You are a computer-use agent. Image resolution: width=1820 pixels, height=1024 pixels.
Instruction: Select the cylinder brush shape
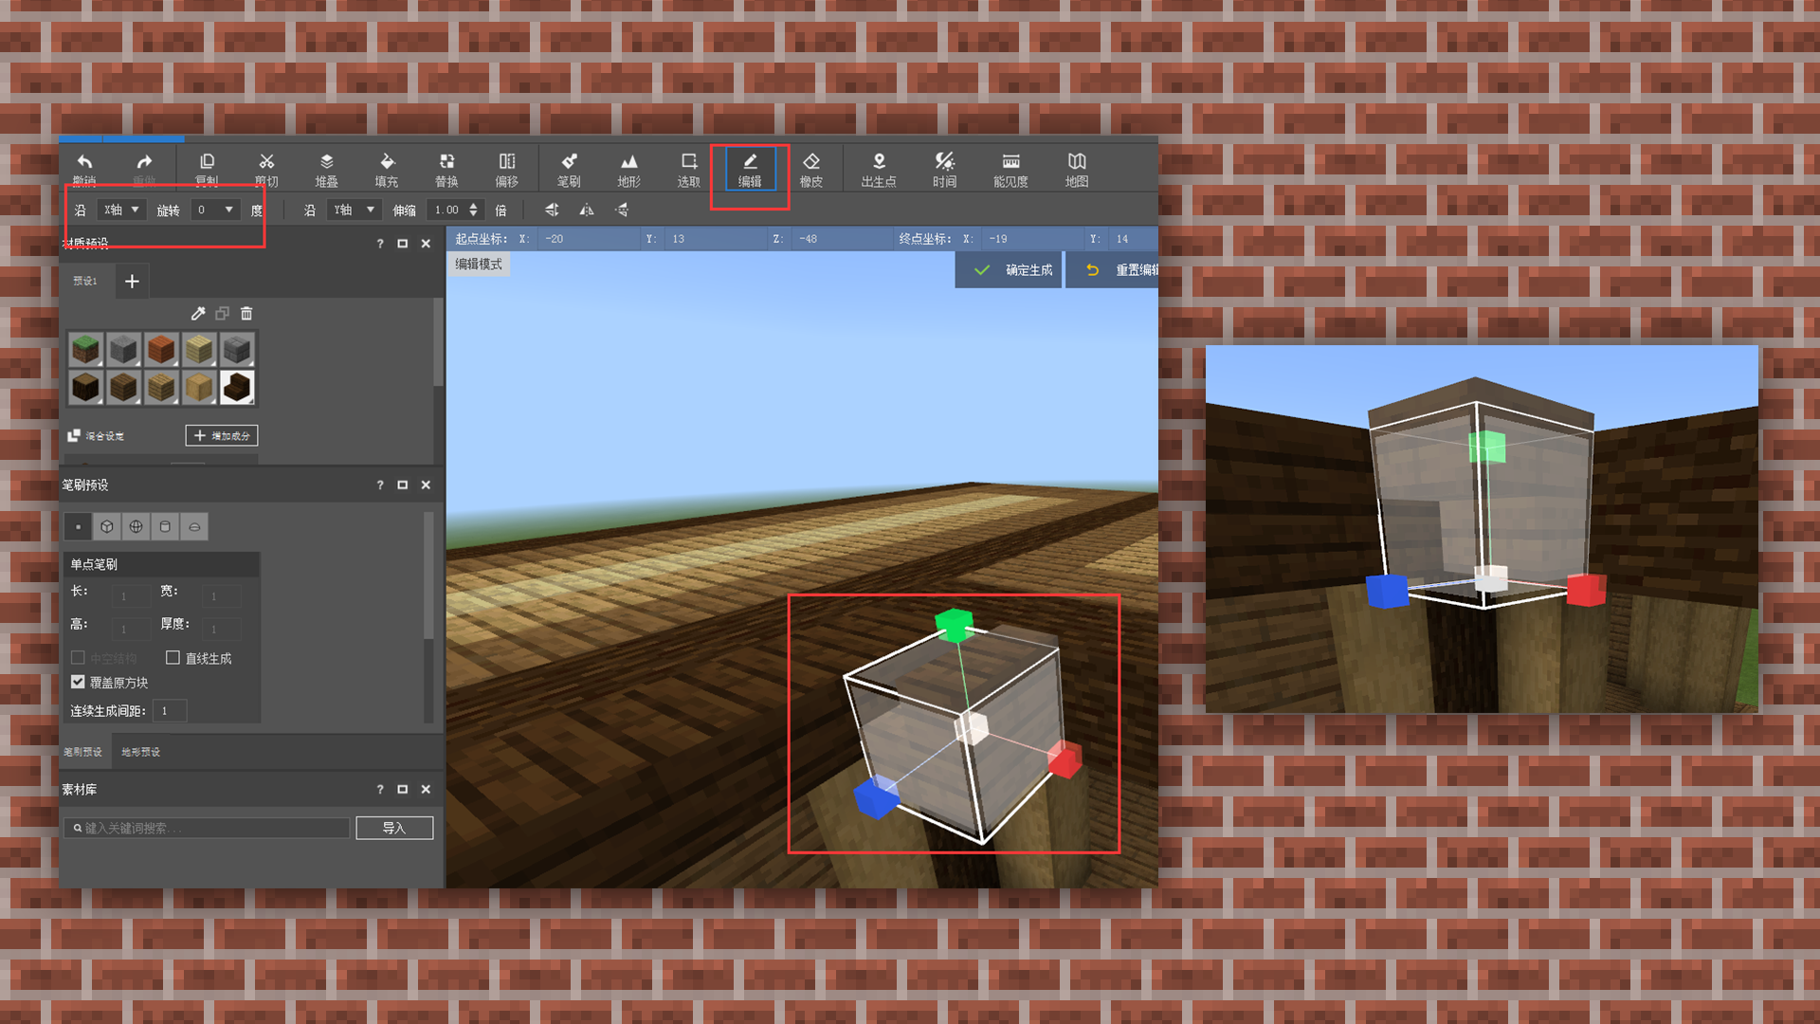coord(165,526)
